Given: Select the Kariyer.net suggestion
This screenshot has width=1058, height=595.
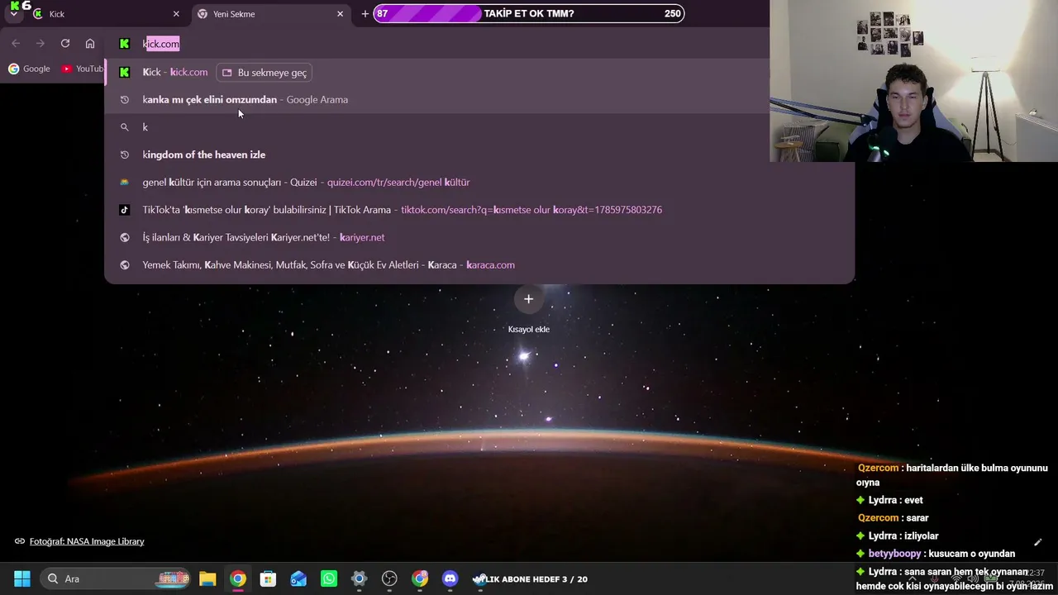Looking at the screenshot, I should point(479,237).
